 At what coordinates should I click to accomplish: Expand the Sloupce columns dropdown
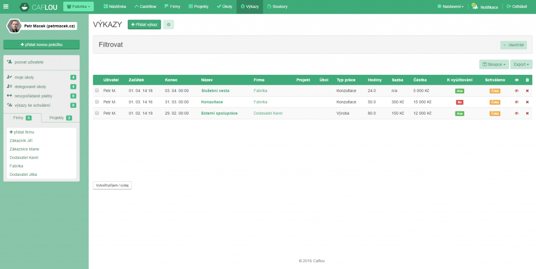tap(494, 64)
